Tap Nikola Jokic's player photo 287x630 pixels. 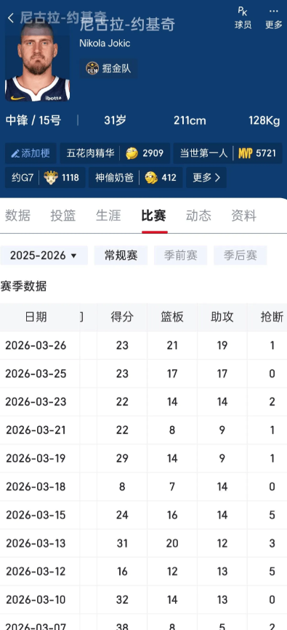tap(37, 60)
